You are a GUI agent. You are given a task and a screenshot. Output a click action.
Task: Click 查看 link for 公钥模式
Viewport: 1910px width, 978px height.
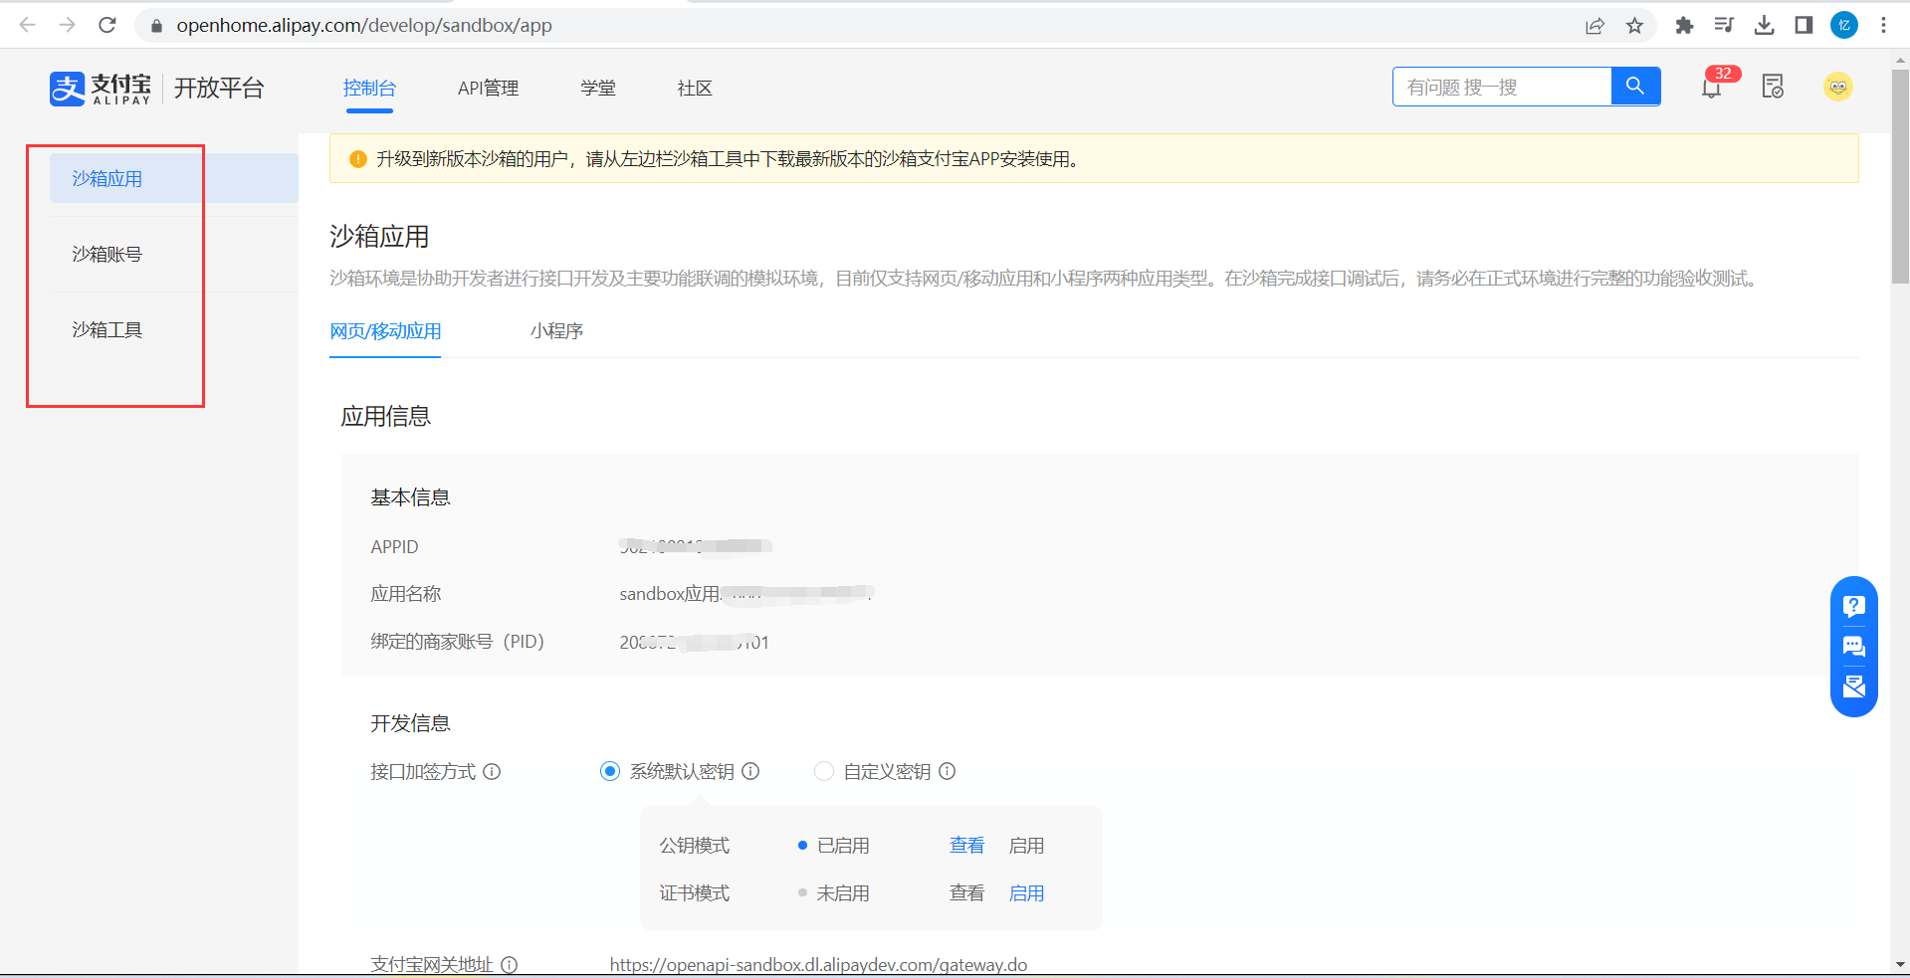[966, 845]
